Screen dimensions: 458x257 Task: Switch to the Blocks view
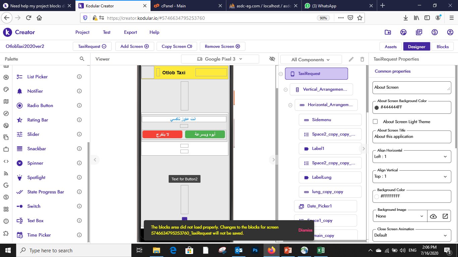pos(443,47)
